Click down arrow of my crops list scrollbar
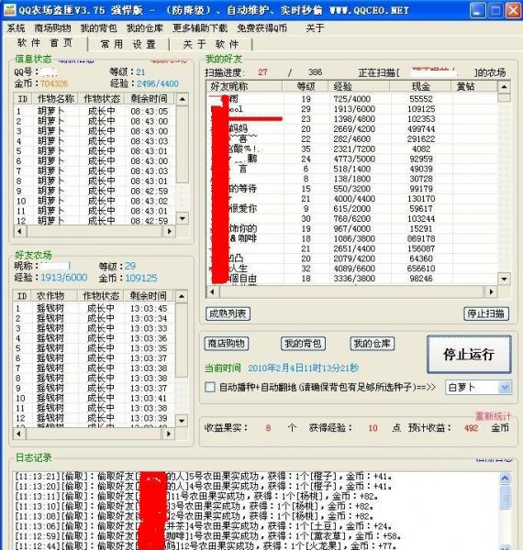523x550 pixels. point(183,218)
